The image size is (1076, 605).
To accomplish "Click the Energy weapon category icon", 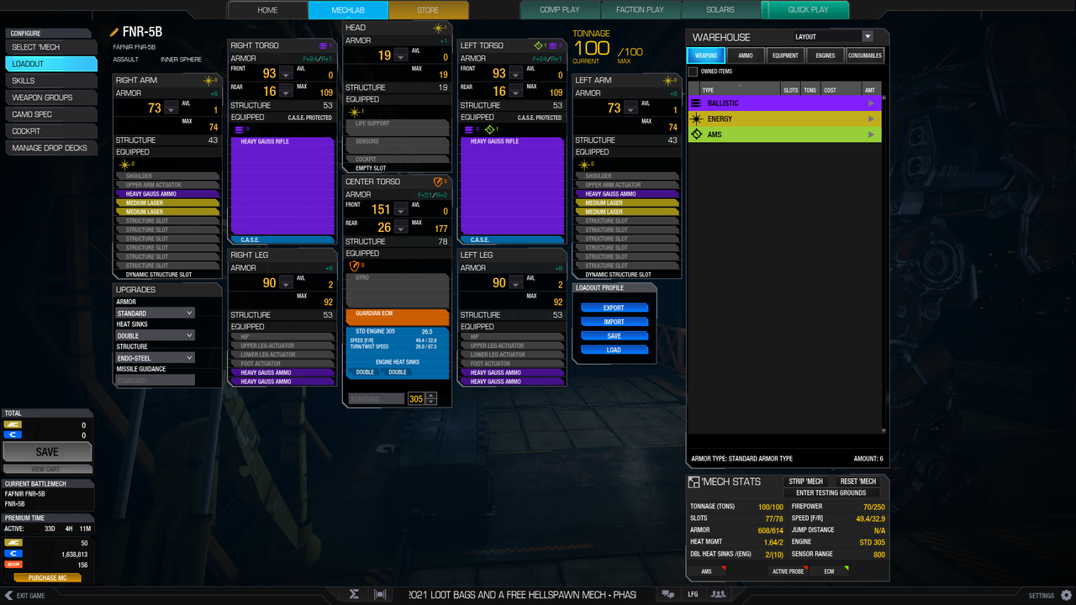I will pos(696,119).
